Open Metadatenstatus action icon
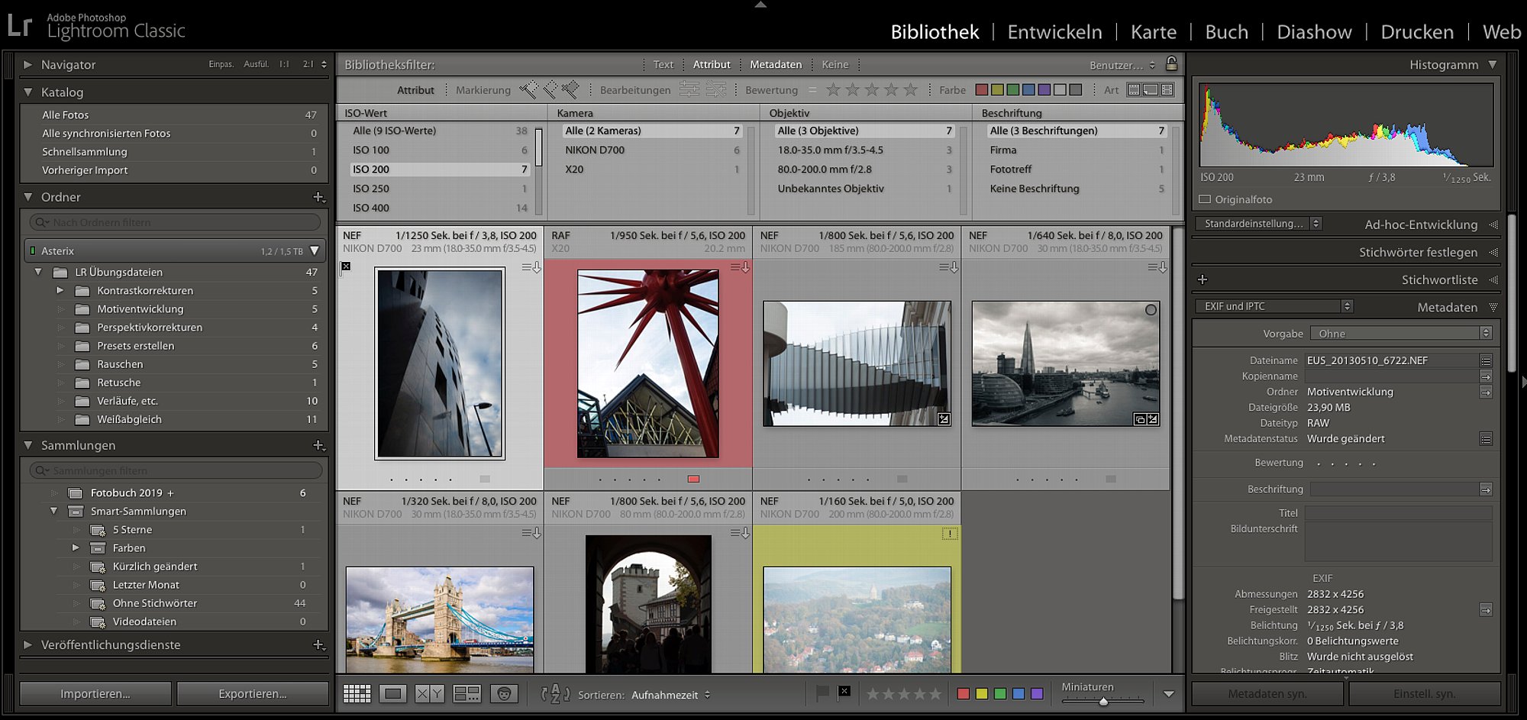This screenshot has width=1527, height=720. click(1486, 439)
